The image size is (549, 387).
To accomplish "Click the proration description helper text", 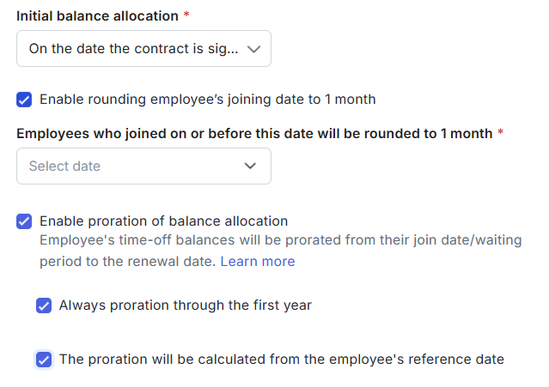I will 280,241.
